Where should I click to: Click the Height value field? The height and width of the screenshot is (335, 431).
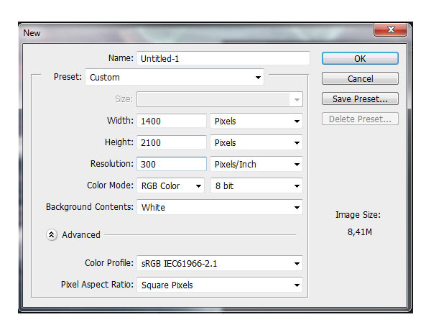point(172,143)
